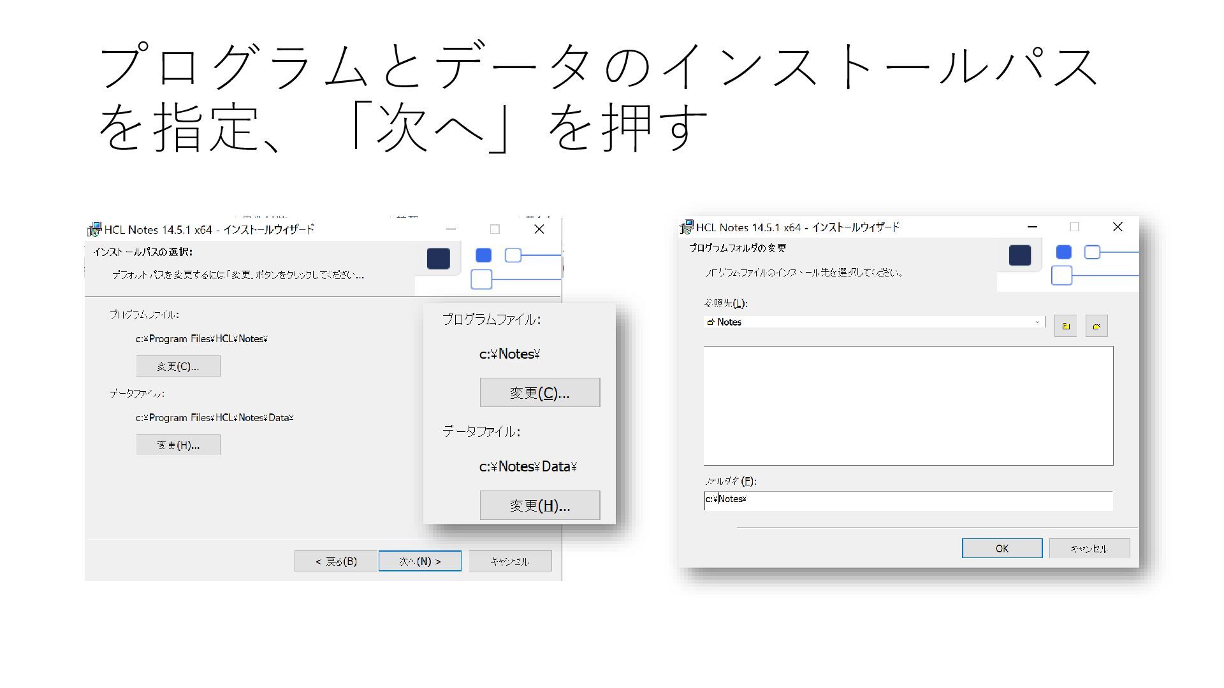The image size is (1224, 688).
Task: Click installer icon in right dialog title bar
Action: click(687, 227)
